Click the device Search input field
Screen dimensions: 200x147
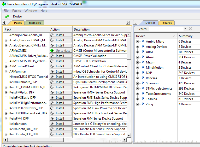167,29
